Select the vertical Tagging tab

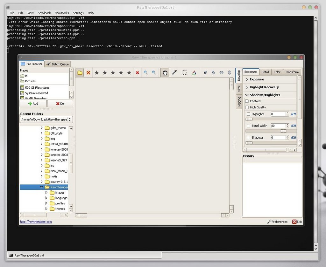[x=239, y=102]
